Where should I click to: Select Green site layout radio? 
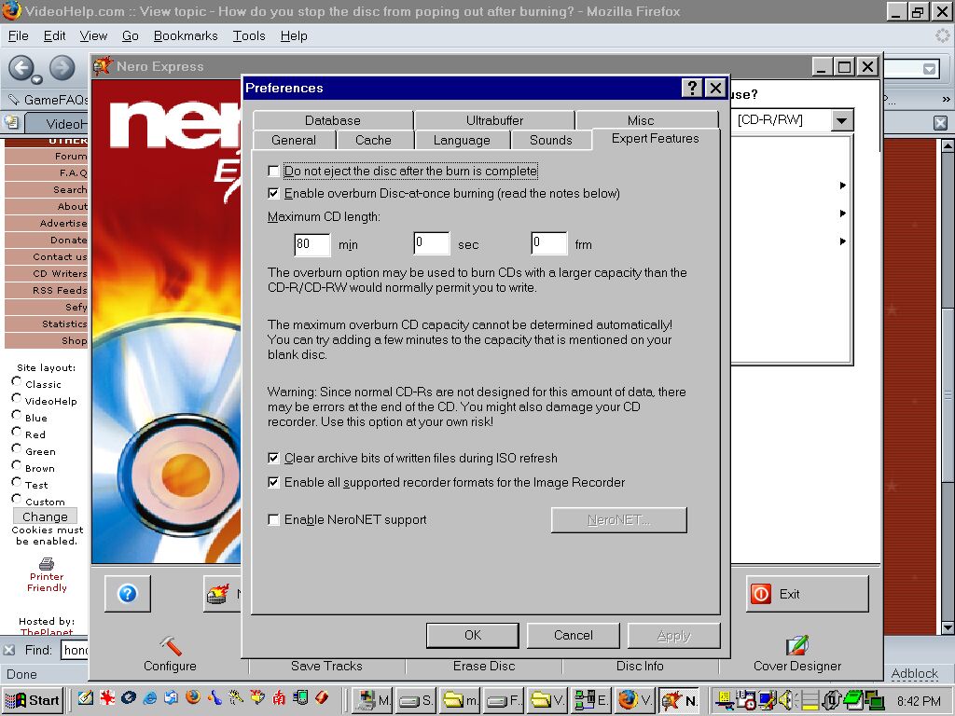pyautogui.click(x=17, y=448)
